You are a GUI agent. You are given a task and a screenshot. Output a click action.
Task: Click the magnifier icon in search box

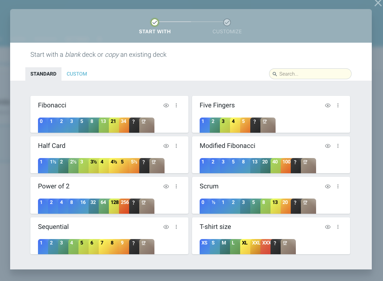tap(275, 74)
